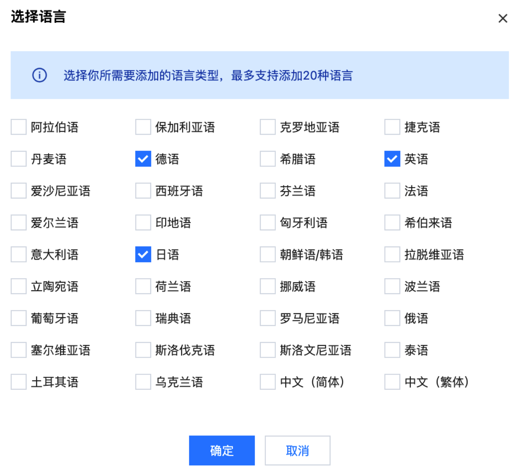Tick the 希腊语 checkbox
This screenshot has height=469, width=511.
tap(268, 159)
